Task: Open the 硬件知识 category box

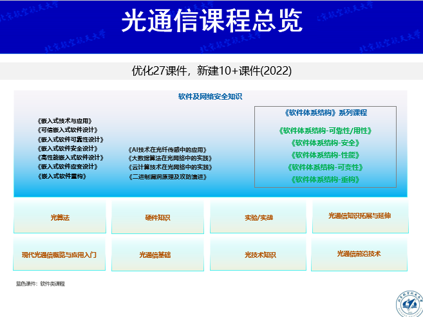Action: (158, 217)
